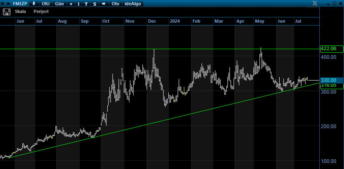Screen dimensions: 344x169
Task: Open the Gün period button
Action: 59,4
